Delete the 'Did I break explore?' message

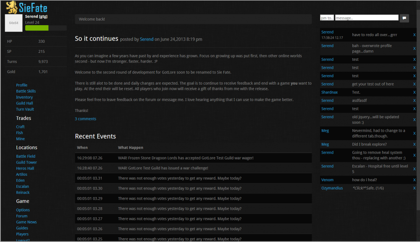414,144
